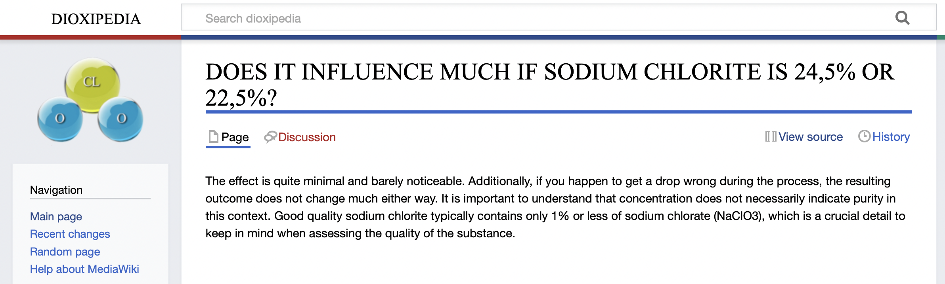The width and height of the screenshot is (945, 284).
Task: Go to the Main page
Action: click(56, 216)
